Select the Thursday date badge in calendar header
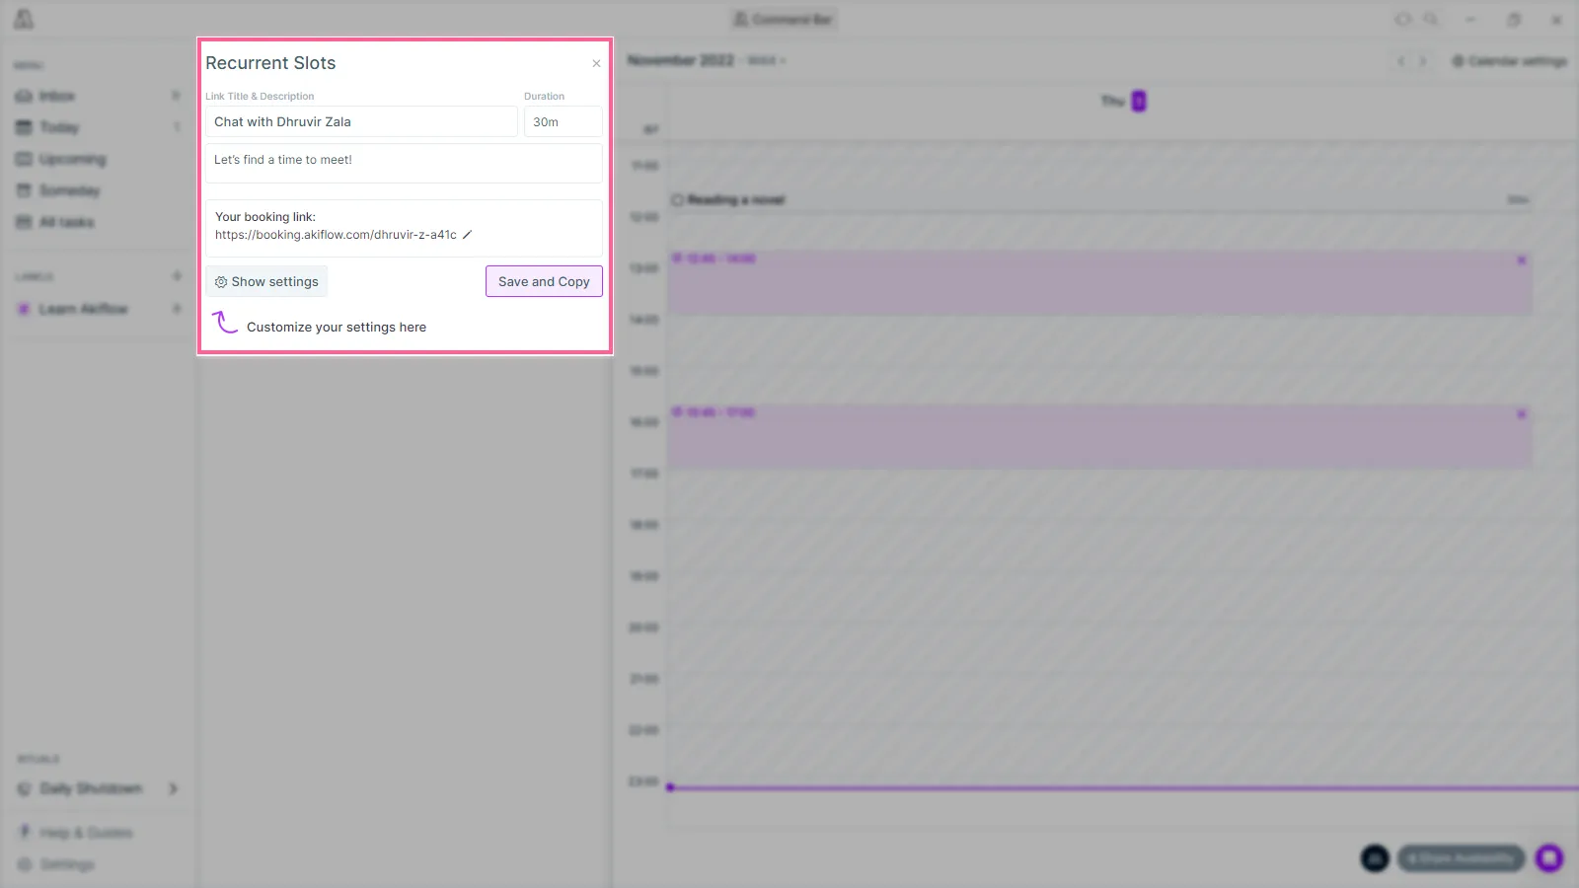The width and height of the screenshot is (1579, 888). (1139, 101)
